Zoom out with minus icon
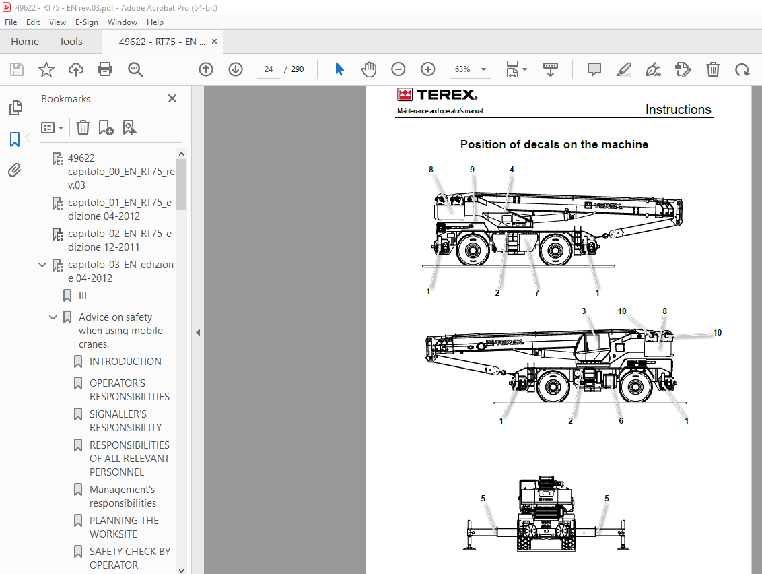The image size is (762, 574). pyautogui.click(x=398, y=69)
